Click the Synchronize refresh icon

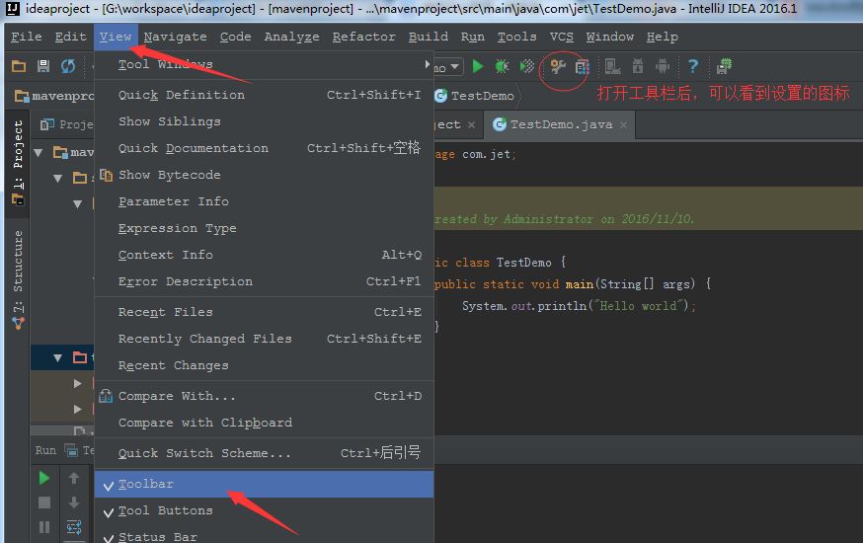click(68, 66)
